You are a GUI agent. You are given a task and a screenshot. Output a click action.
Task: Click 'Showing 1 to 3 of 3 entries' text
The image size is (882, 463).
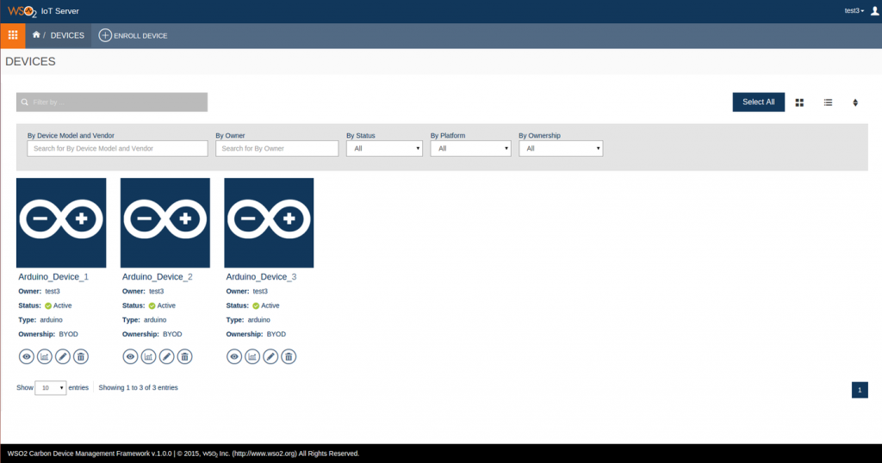[139, 388]
